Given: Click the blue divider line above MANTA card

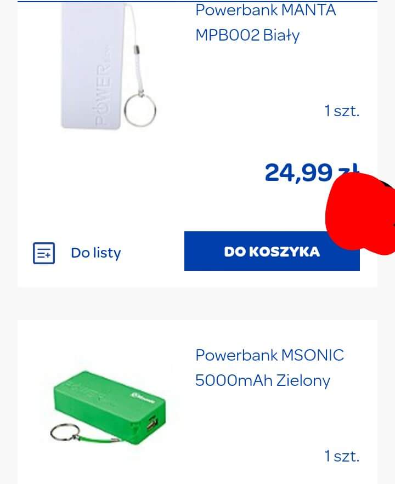Looking at the screenshot, I should coord(198,1).
